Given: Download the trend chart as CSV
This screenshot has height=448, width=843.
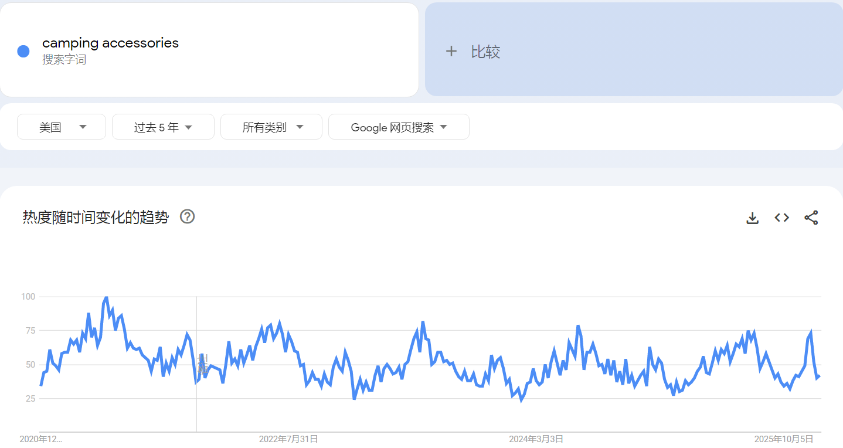Looking at the screenshot, I should coord(753,218).
